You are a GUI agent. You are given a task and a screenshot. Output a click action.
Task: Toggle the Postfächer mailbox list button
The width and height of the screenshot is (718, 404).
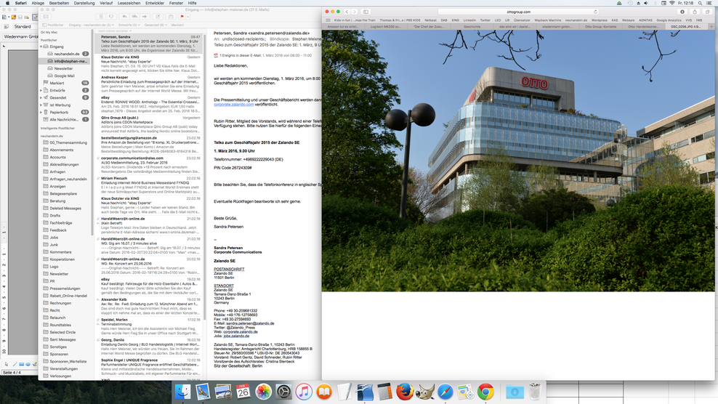coord(54,25)
